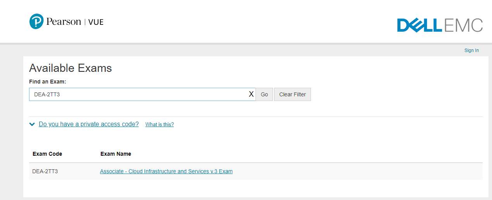Image resolution: width=492 pixels, height=200 pixels.
Task: Click the Available Exams heading
Action: coord(71,68)
